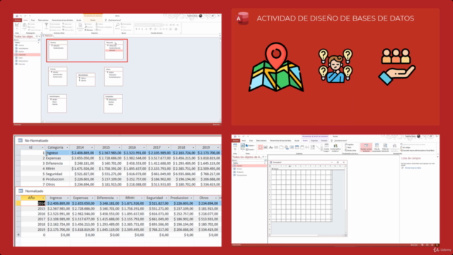Click the person with question lightbulbs illustration
453x255 pixels.
336,66
